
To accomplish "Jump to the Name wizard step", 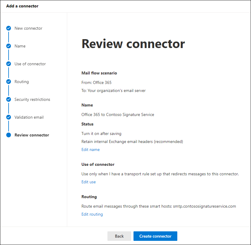I will tap(20, 46).
